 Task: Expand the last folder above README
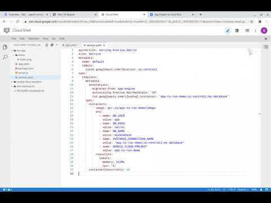[23, 86]
